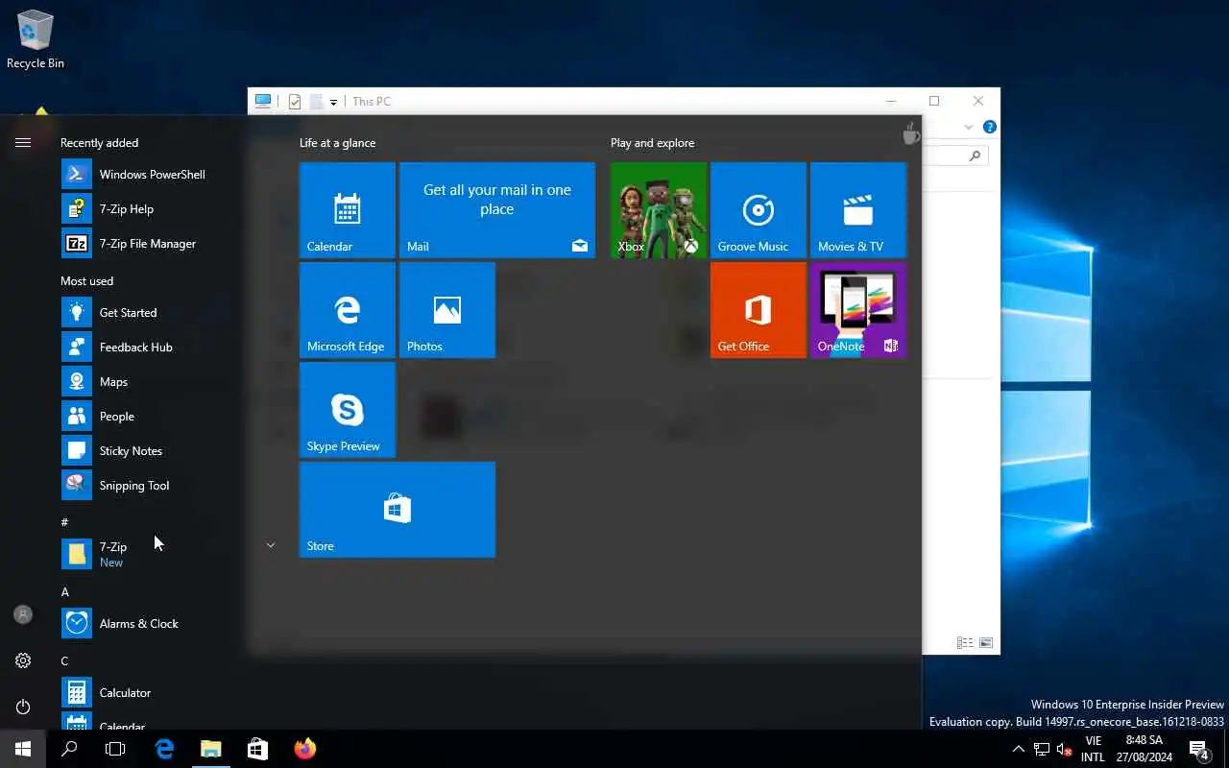This screenshot has width=1229, height=768.
Task: Expand the Start menu hamburger navigation
Action: tap(23, 142)
